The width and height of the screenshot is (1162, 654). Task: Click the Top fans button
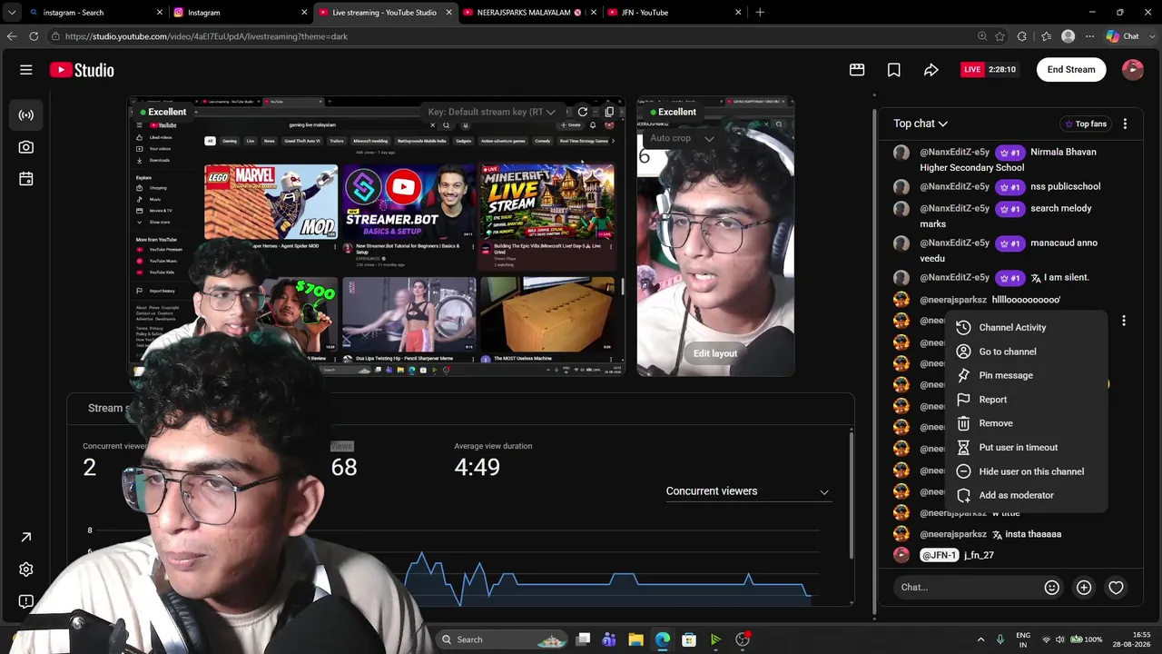[1085, 124]
